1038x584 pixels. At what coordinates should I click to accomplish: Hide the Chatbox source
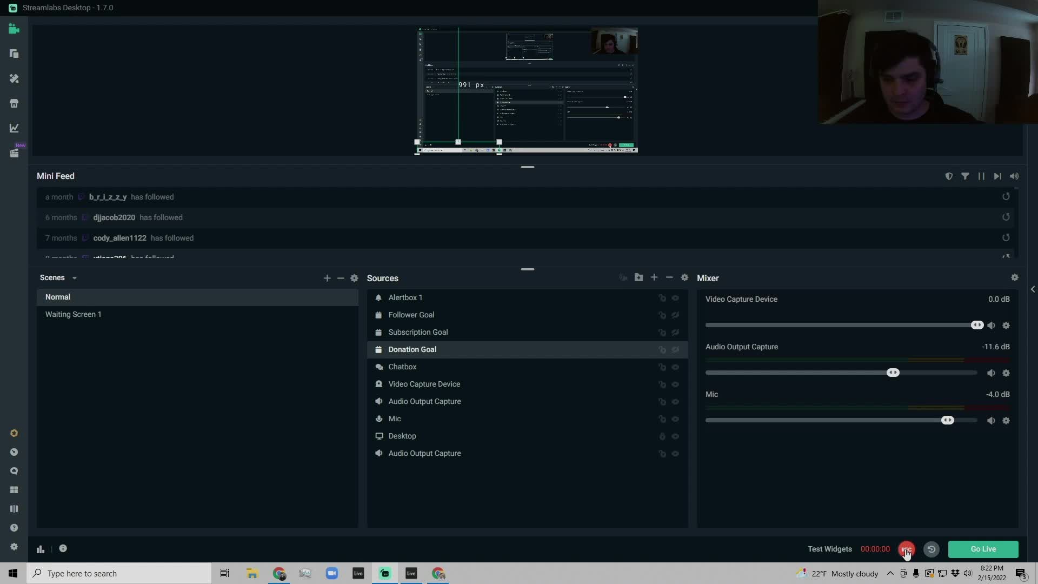tap(675, 367)
